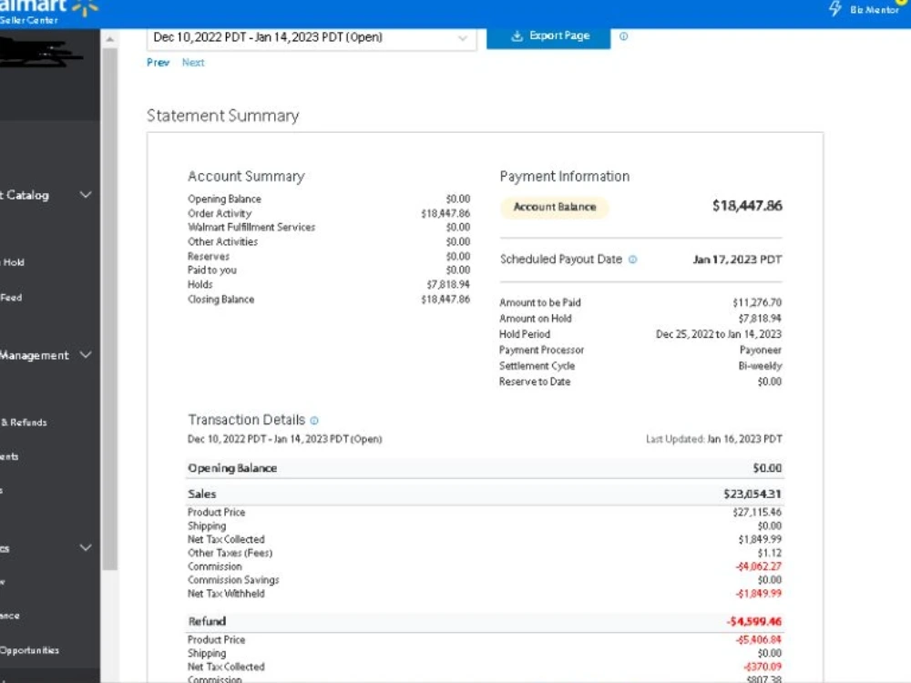Click the Last Updated Jan 16, 2023 text
This screenshot has width=911, height=683.
(714, 439)
